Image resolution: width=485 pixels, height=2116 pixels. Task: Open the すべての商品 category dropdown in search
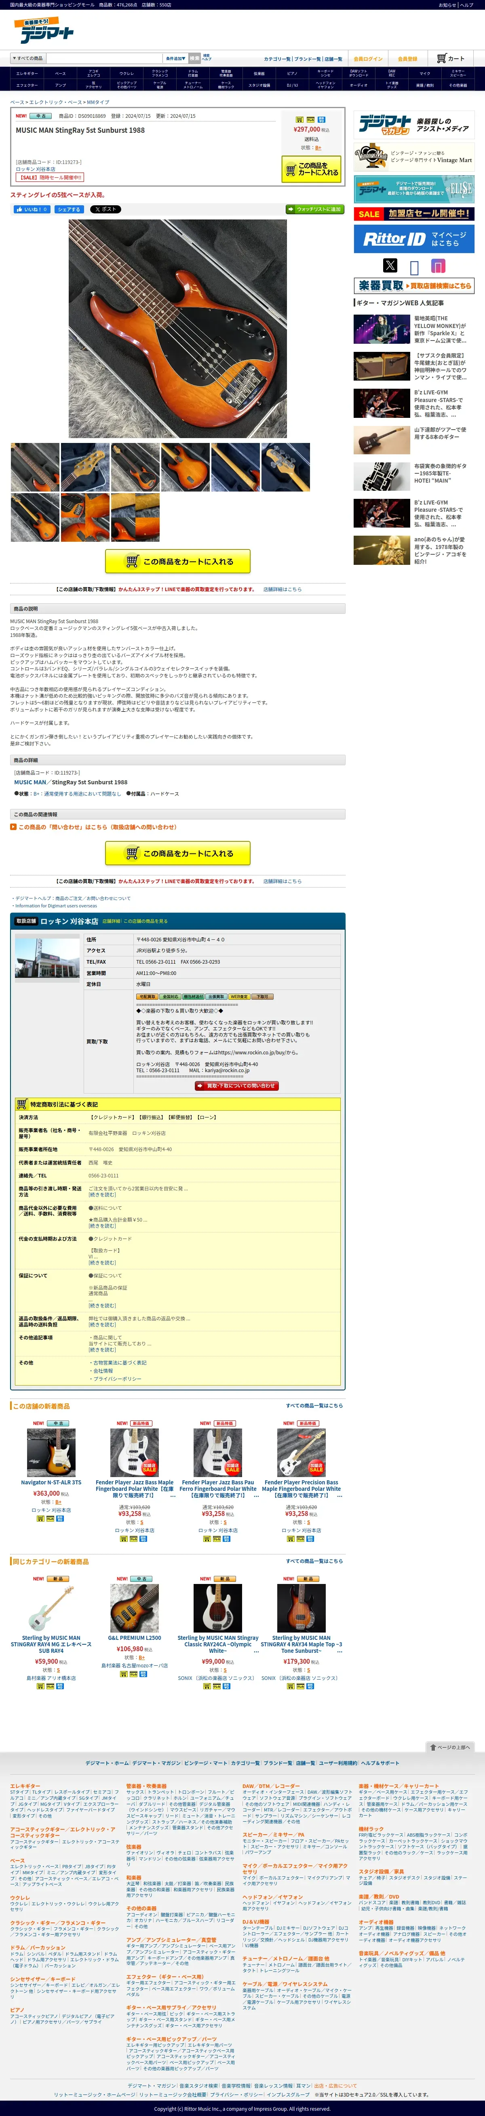click(27, 58)
